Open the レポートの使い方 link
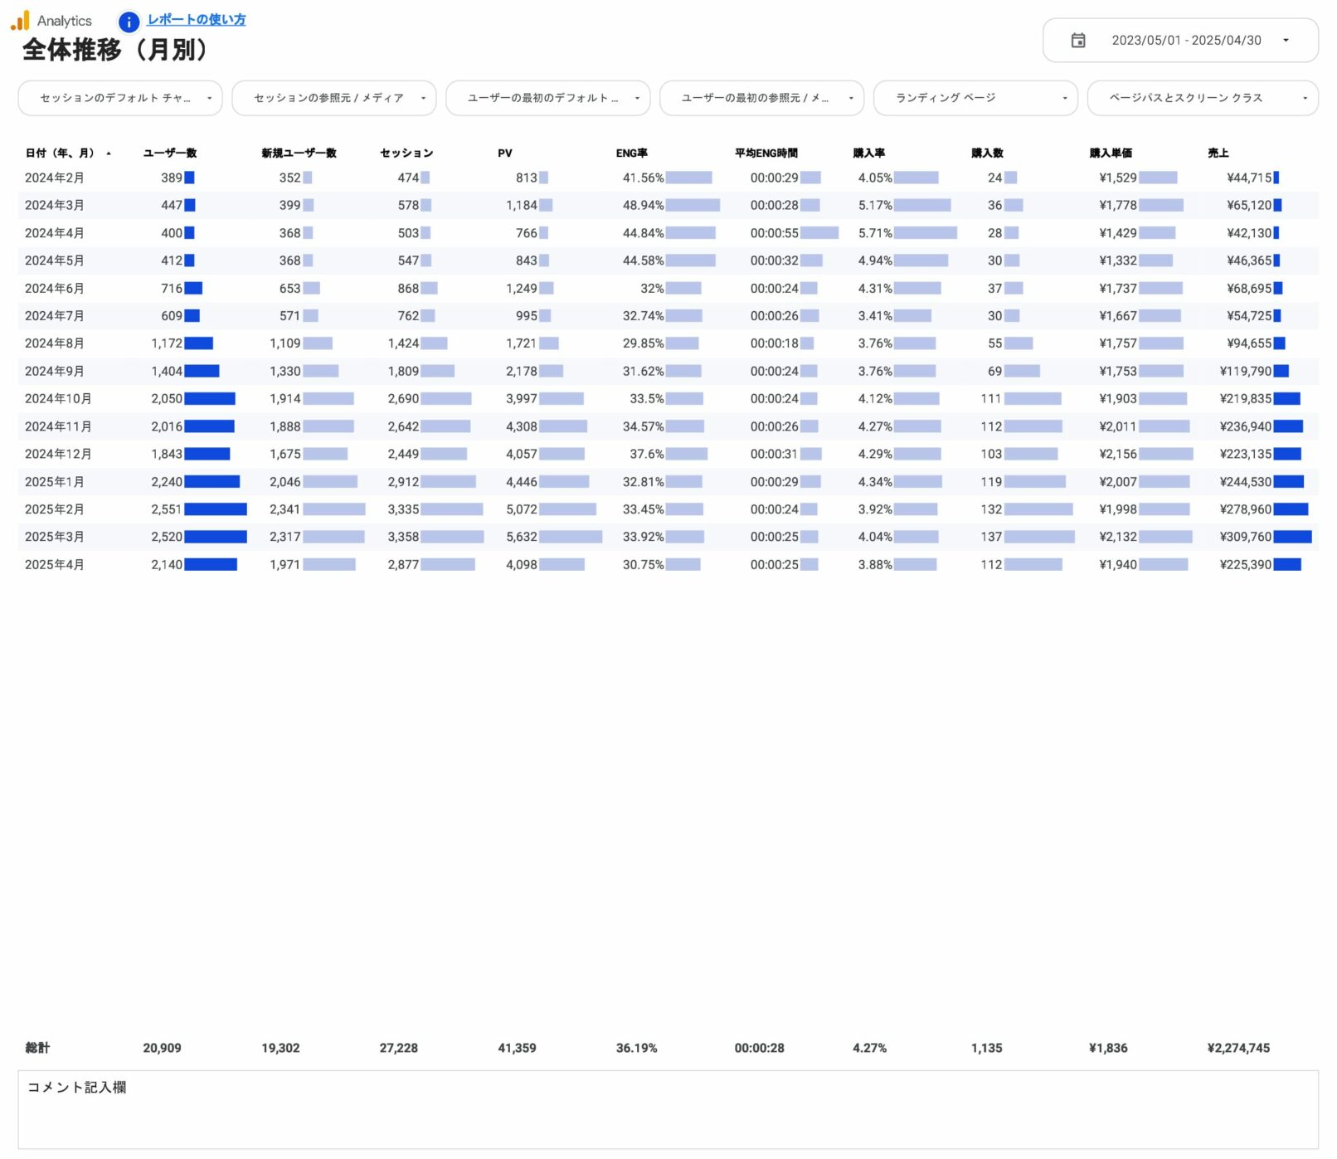1337x1159 pixels. click(196, 20)
